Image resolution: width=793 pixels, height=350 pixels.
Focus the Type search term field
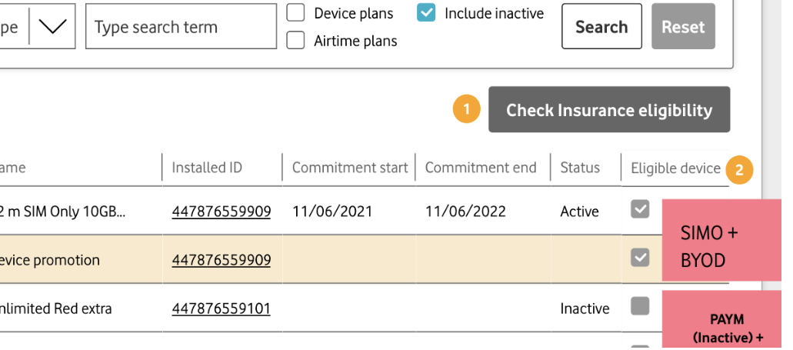pos(181,27)
